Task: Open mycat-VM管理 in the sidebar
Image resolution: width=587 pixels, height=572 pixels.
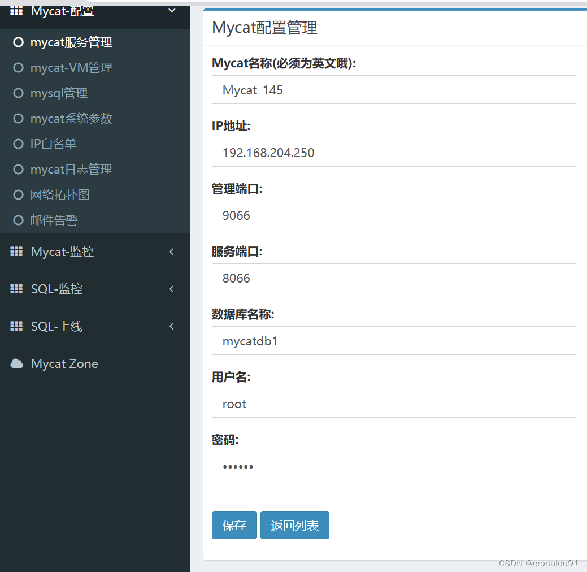Action: click(x=71, y=68)
